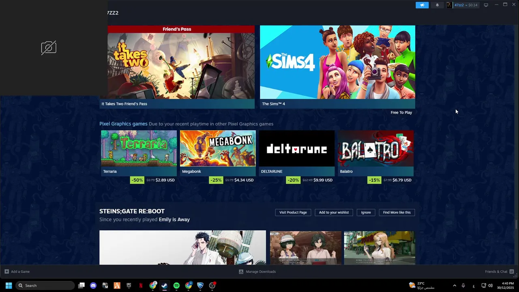Screen dimensions: 519x292
Task: Click 'The Sims™ 4' title text
Action: (x=273, y=104)
